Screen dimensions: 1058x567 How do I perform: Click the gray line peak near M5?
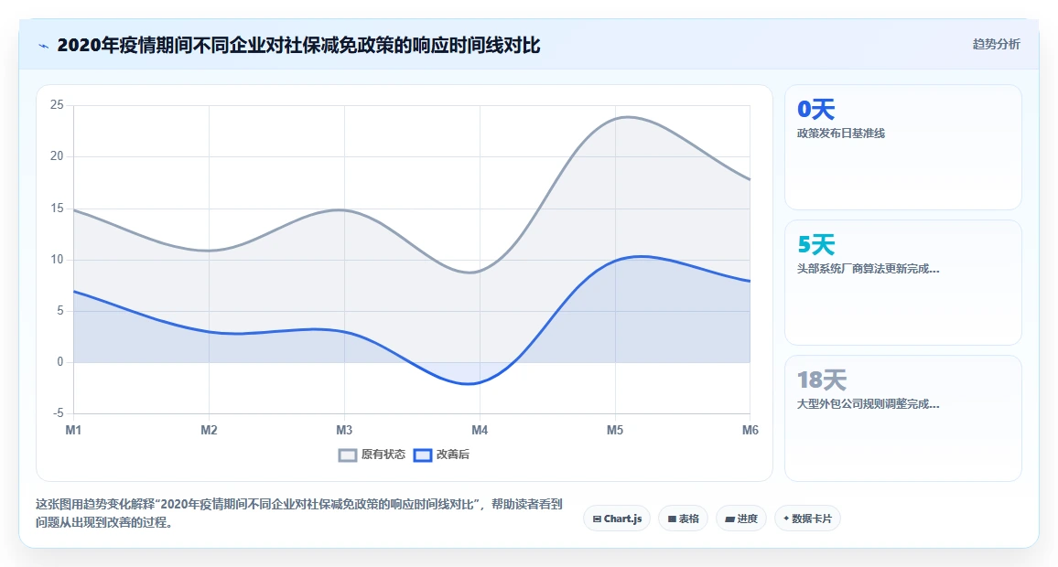click(628, 117)
